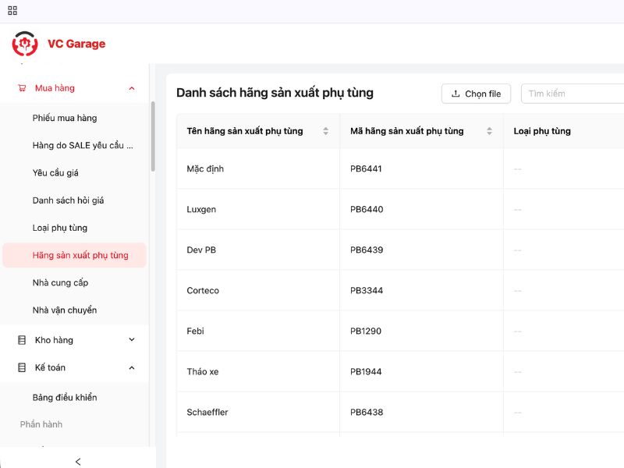Collapse the Mua hàng menu section
The image size is (624, 468).
point(131,88)
